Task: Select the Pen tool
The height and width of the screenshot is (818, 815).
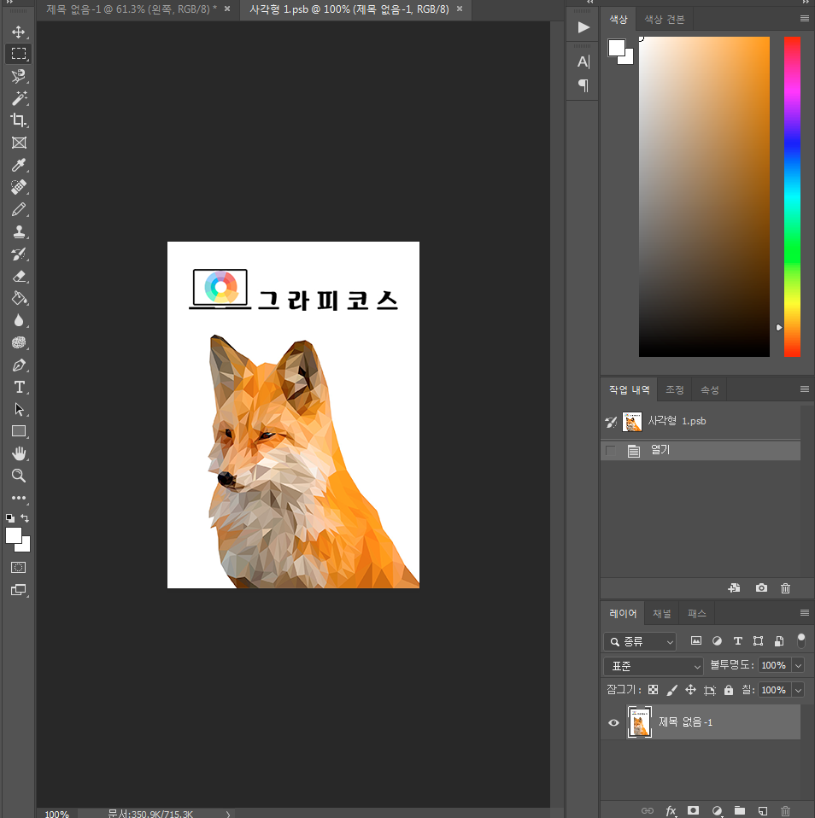Action: (19, 365)
